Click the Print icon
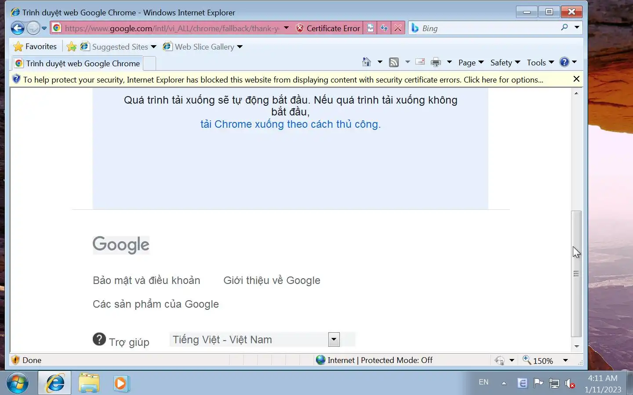Screen dimensions: 633x395 (x=436, y=62)
